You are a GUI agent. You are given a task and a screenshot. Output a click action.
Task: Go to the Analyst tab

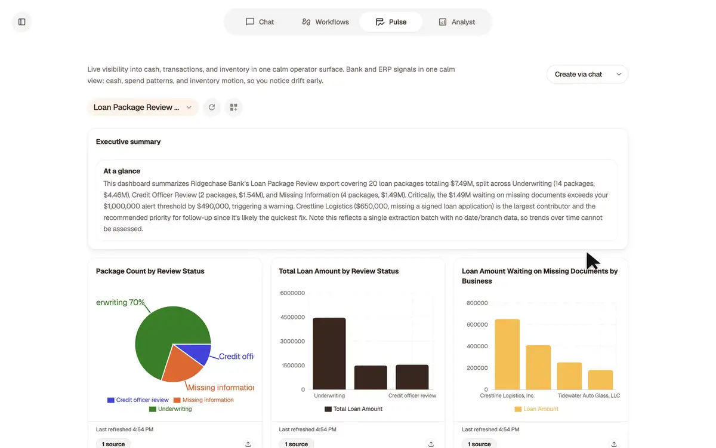click(x=456, y=22)
